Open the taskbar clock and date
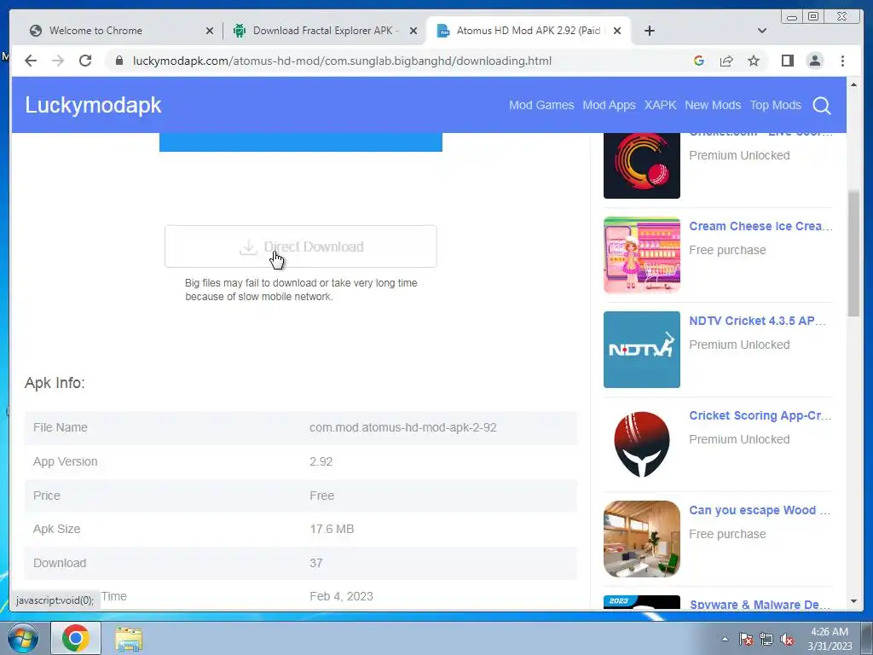The height and width of the screenshot is (655, 873). (830, 639)
